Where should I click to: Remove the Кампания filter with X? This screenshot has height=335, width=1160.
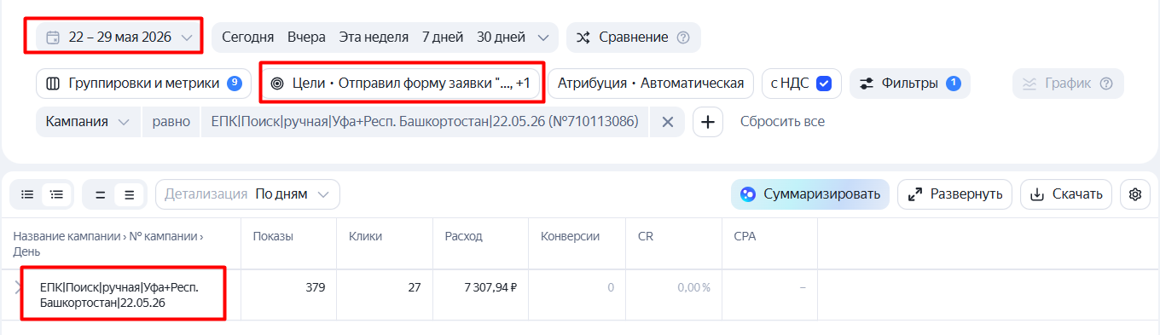tap(667, 122)
